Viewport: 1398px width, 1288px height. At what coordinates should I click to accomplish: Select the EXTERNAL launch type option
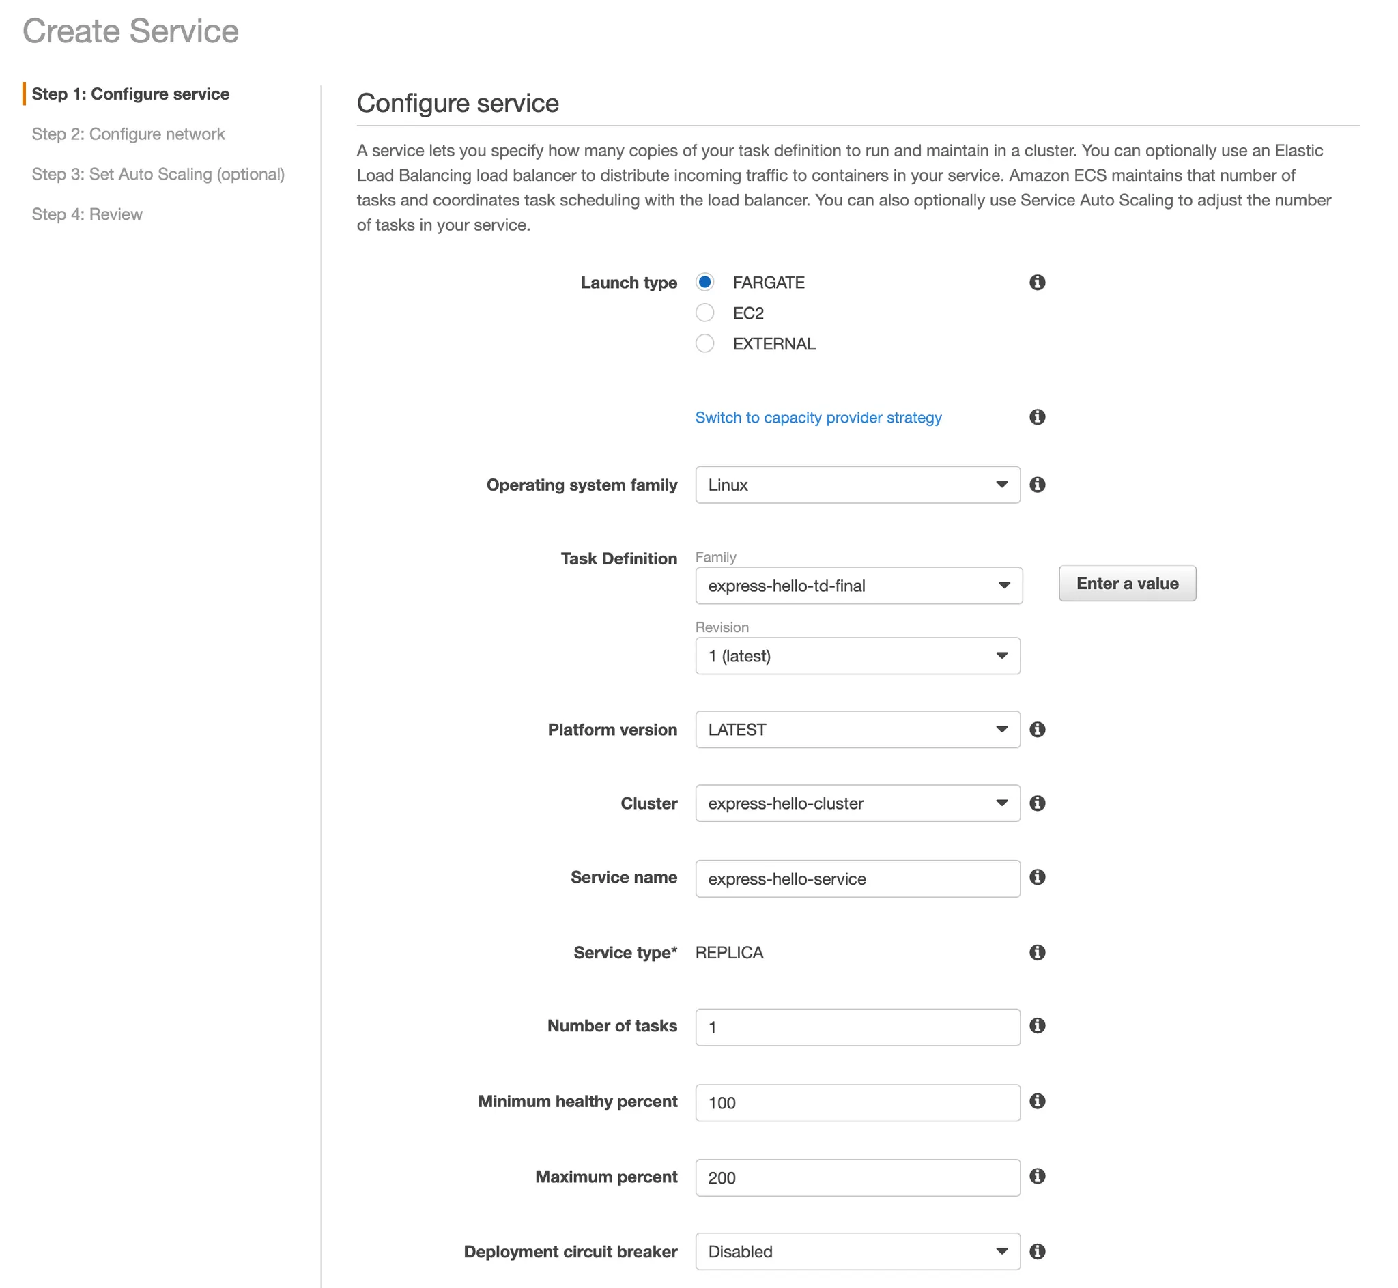coord(704,343)
